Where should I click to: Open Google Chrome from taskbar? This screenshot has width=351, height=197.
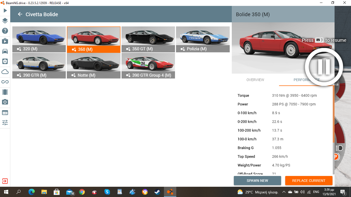pyautogui.click(x=82, y=192)
